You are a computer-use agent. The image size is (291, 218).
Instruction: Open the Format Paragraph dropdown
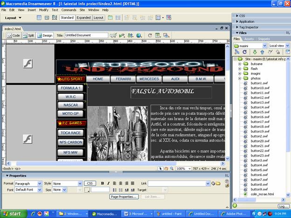(x=40, y=184)
